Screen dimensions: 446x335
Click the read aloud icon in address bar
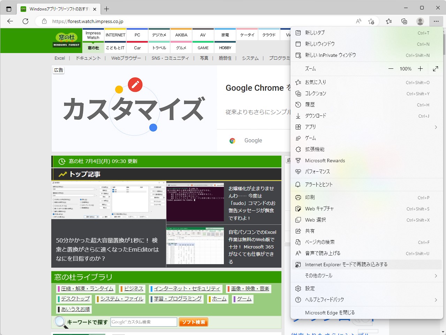click(x=358, y=21)
